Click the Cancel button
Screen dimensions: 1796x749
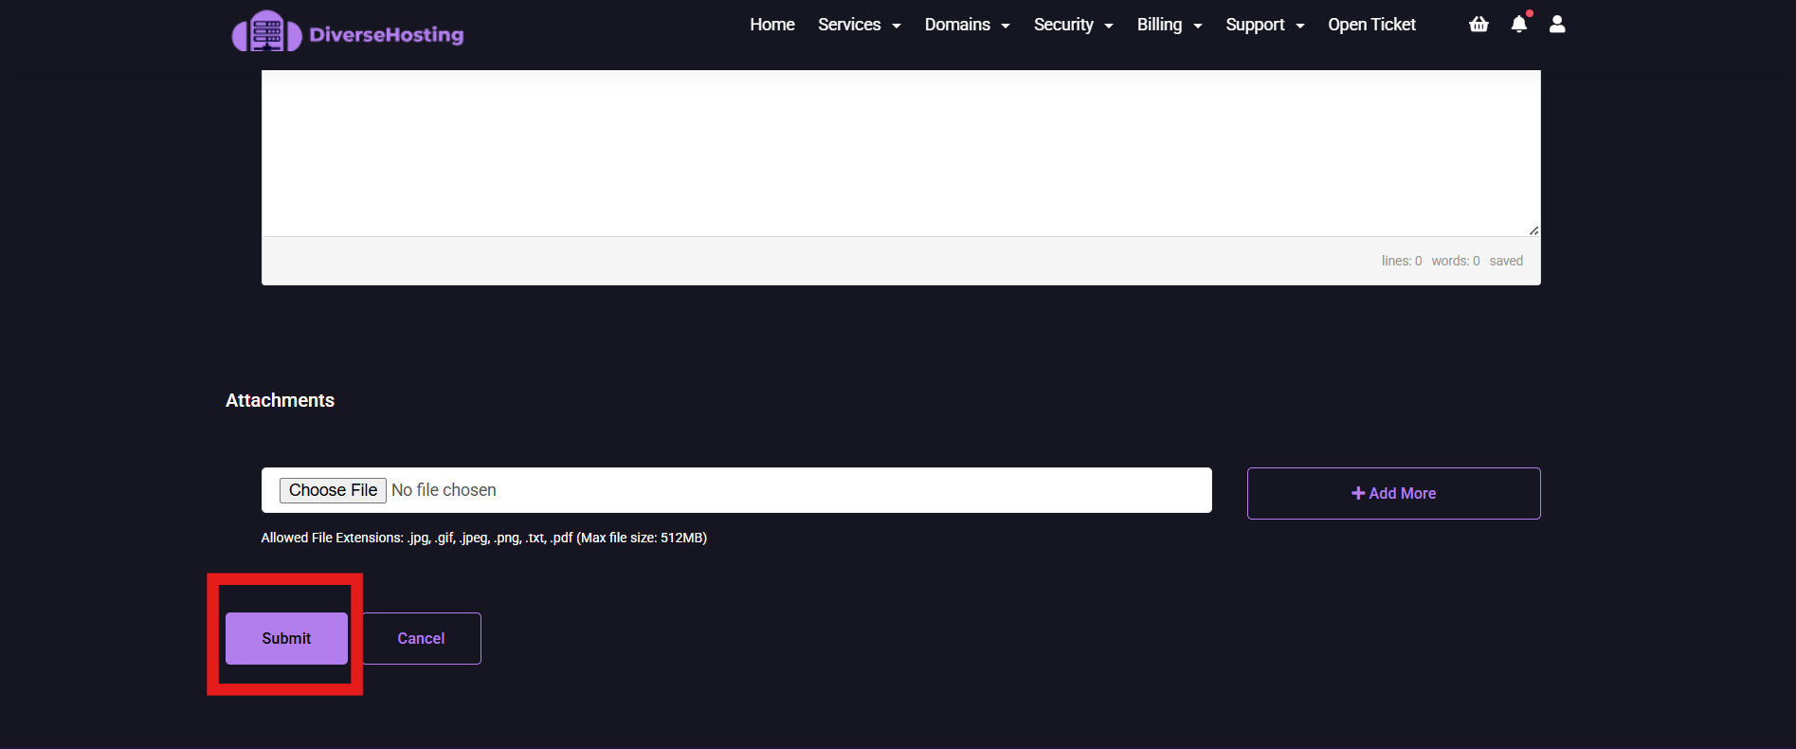click(421, 639)
